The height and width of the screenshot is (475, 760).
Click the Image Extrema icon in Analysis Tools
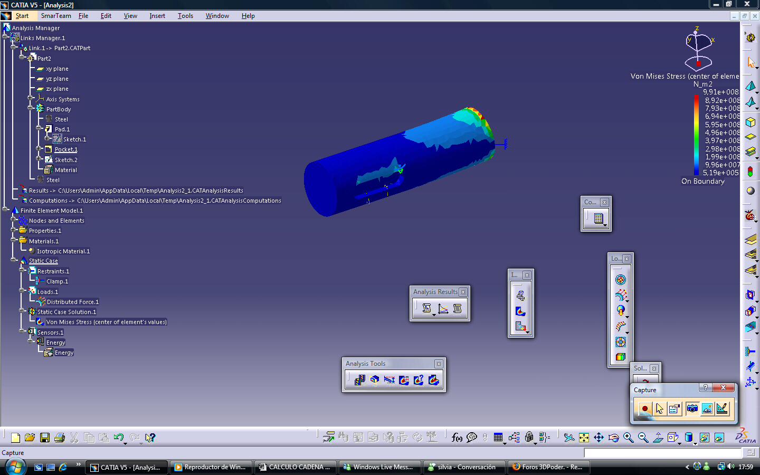coord(404,380)
